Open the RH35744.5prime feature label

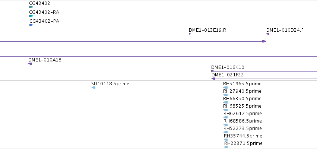click(243, 136)
